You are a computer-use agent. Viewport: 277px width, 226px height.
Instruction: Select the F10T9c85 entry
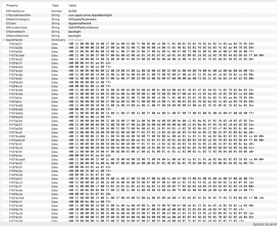(x=16, y=106)
